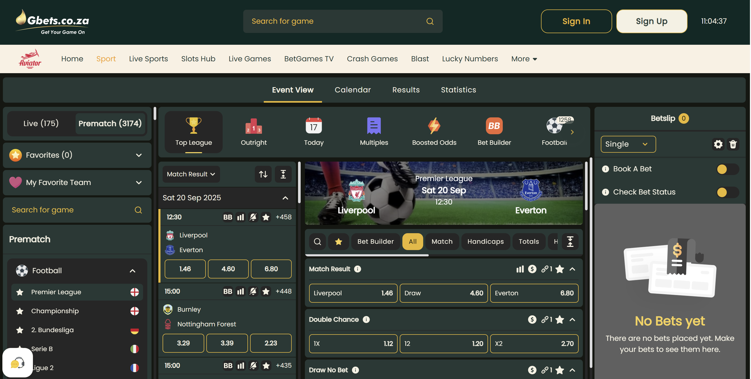Click the search magnifier in the header
This screenshot has width=751, height=379.
[x=430, y=21]
